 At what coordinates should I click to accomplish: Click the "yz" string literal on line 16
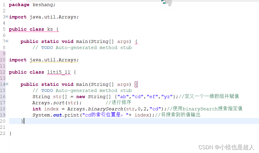167,97
